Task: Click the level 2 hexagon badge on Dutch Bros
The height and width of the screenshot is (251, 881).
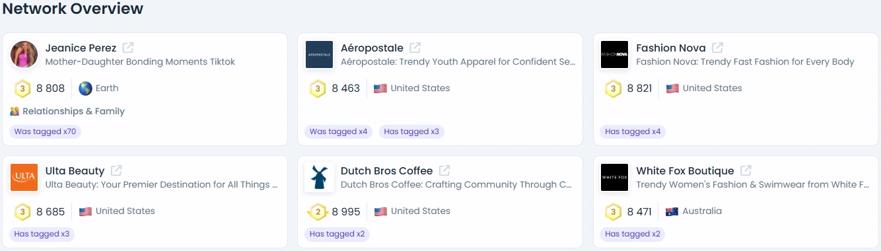Action: [318, 211]
